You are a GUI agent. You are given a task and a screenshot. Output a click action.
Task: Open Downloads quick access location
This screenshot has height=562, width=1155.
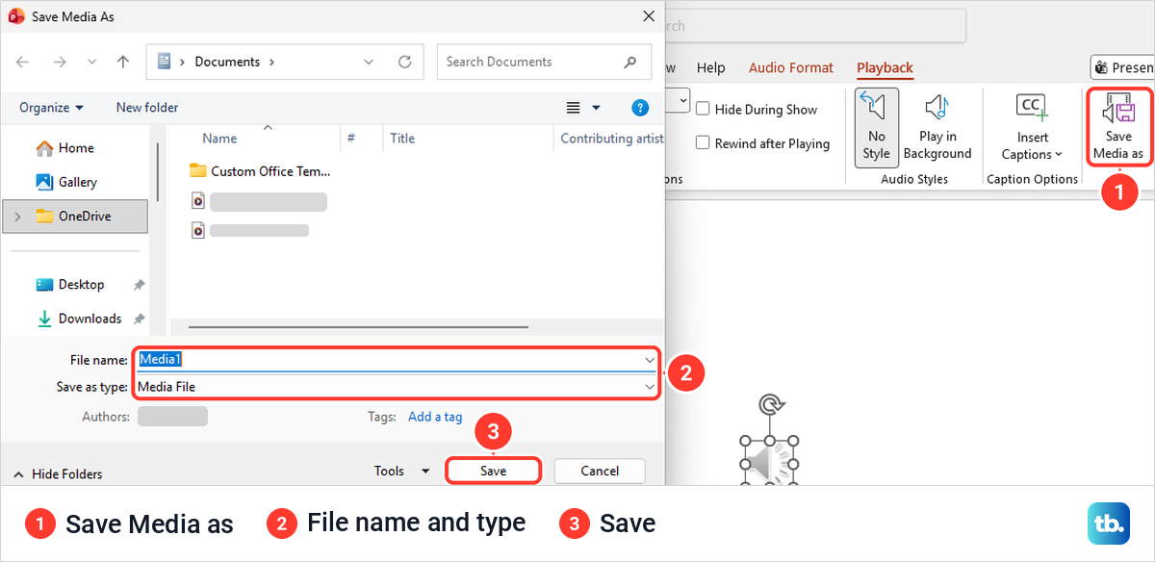[x=79, y=319]
